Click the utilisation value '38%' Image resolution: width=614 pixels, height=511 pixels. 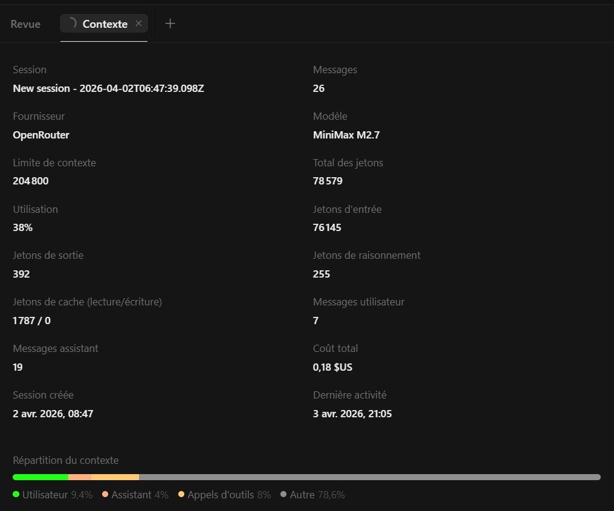pos(23,227)
